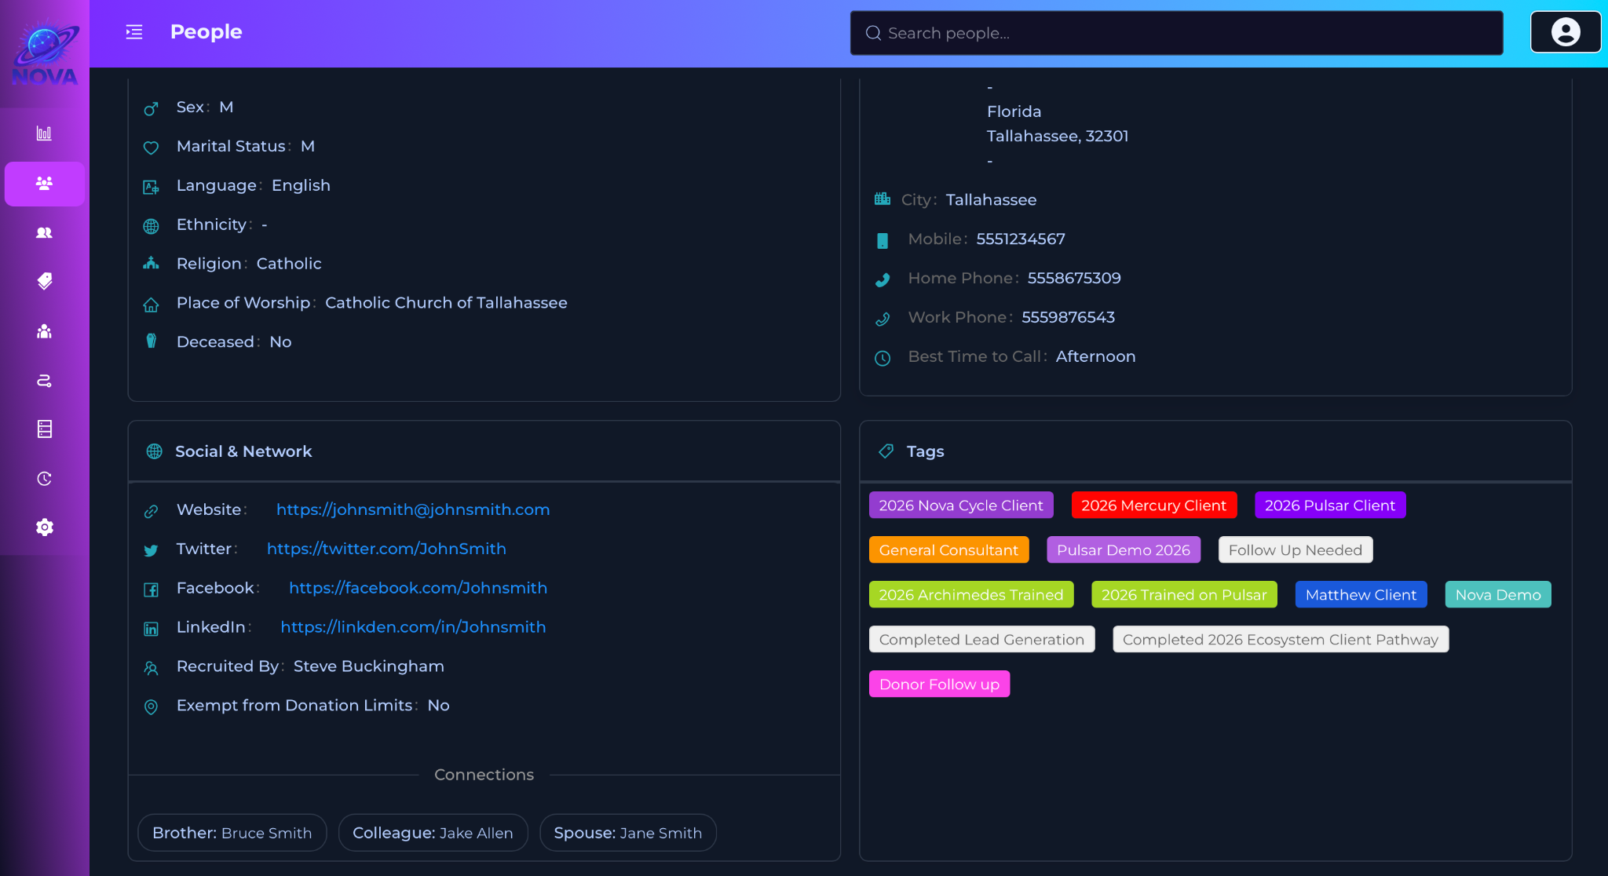
Task: Open the Twitter profile link
Action: tap(386, 549)
